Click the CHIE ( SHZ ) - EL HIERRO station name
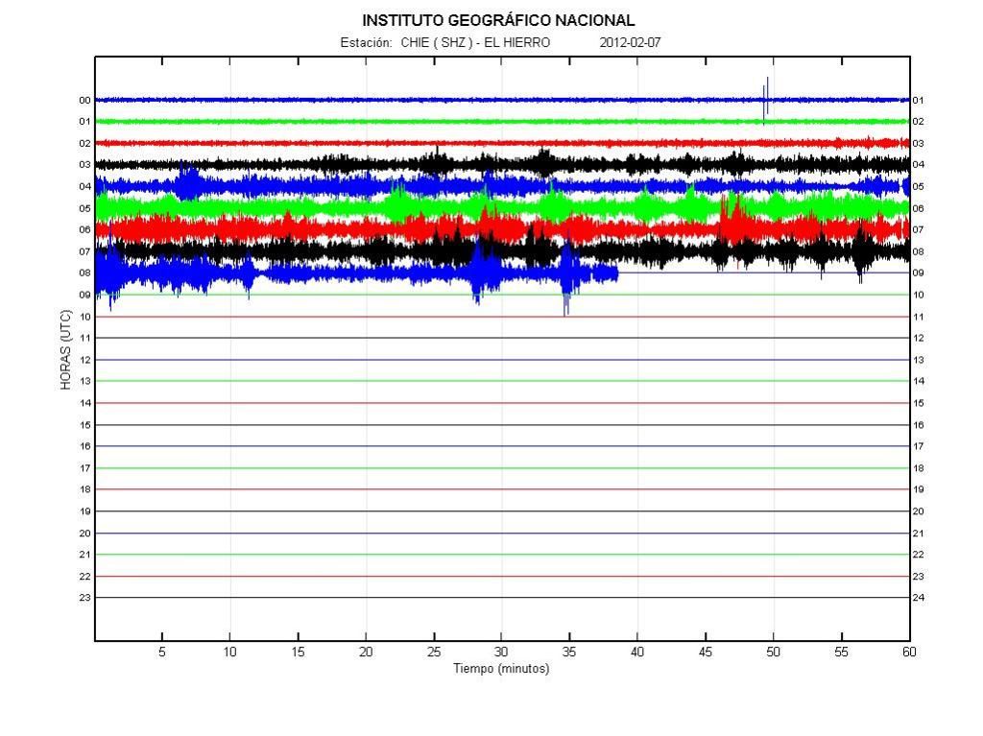Viewport: 983px width, 736px height. (x=475, y=43)
